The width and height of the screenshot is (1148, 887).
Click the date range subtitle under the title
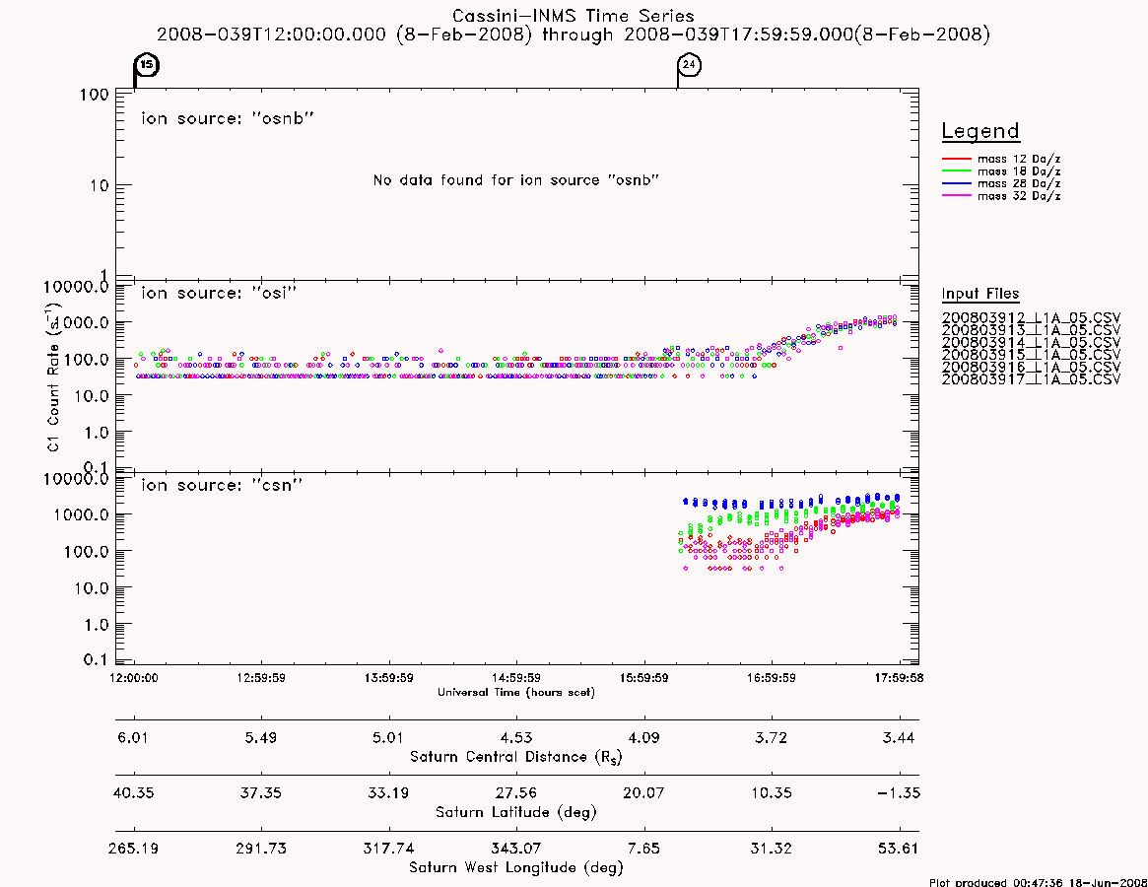(x=574, y=34)
